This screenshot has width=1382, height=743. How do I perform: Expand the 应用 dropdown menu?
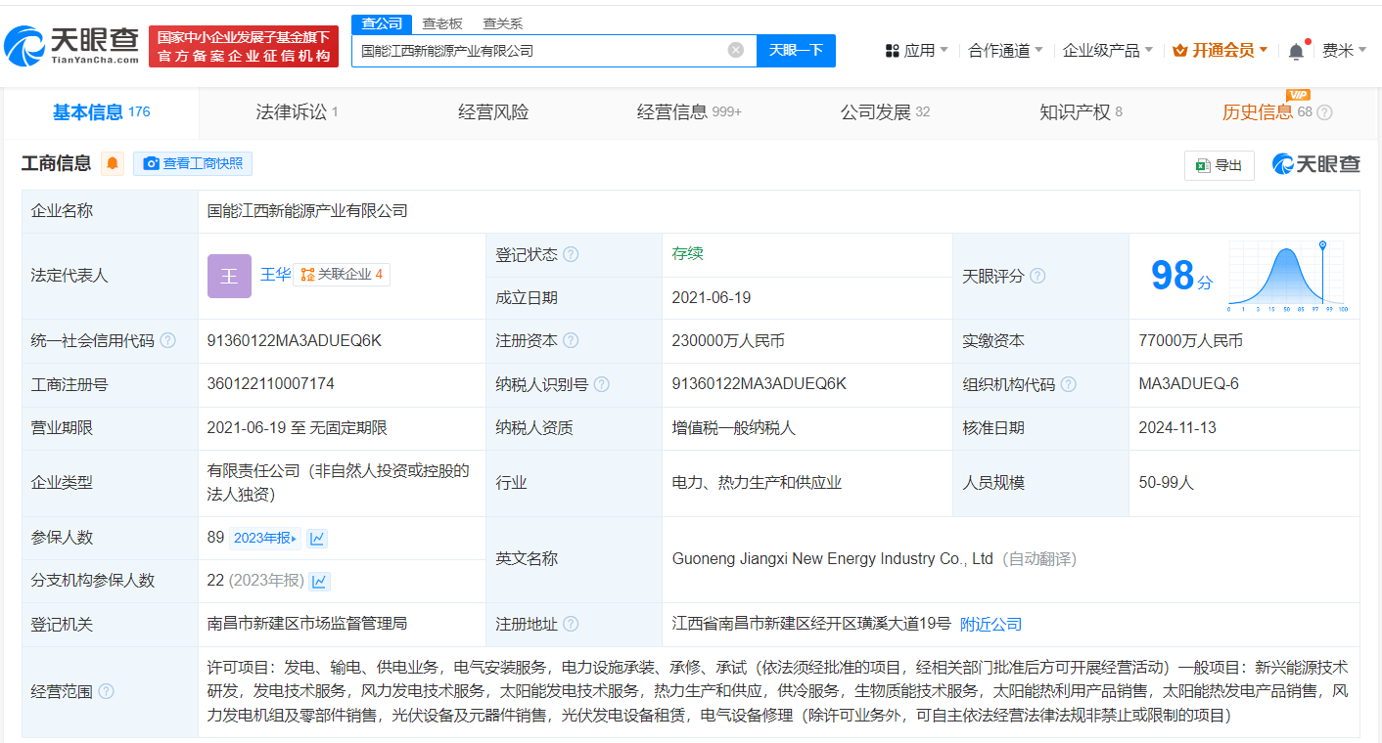coord(916,51)
